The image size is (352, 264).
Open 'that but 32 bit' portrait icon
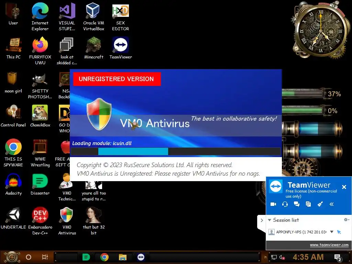[93, 221]
